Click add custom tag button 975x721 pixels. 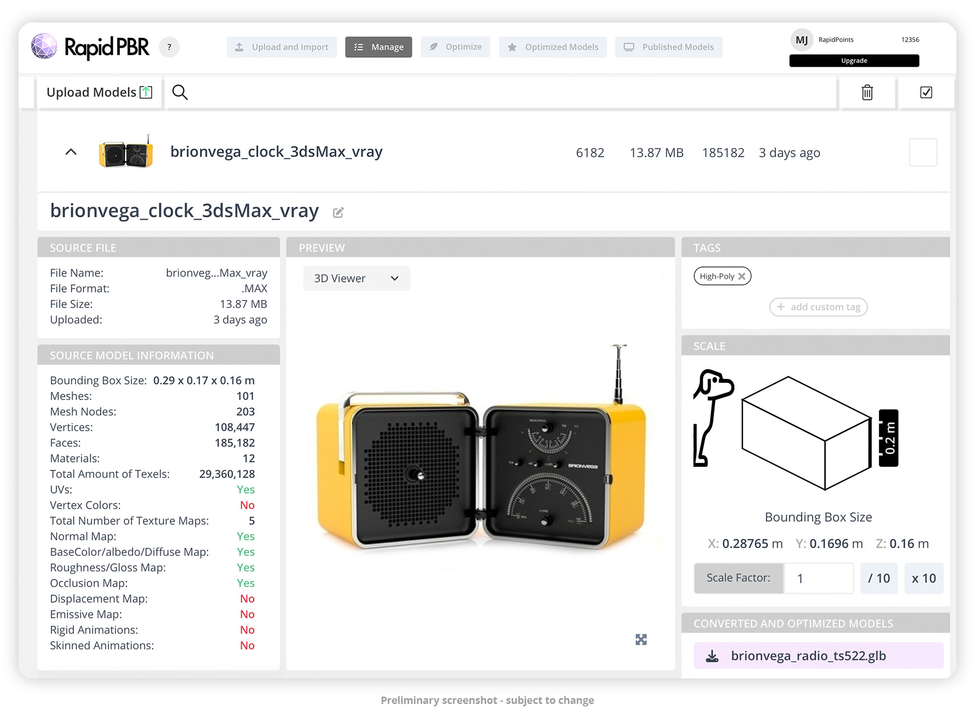click(x=819, y=307)
